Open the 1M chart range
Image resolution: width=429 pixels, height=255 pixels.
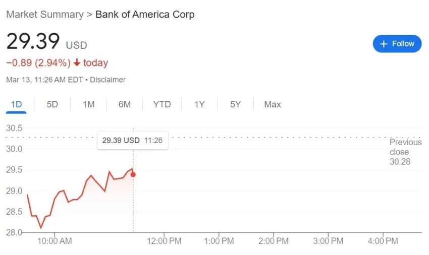pyautogui.click(x=89, y=104)
